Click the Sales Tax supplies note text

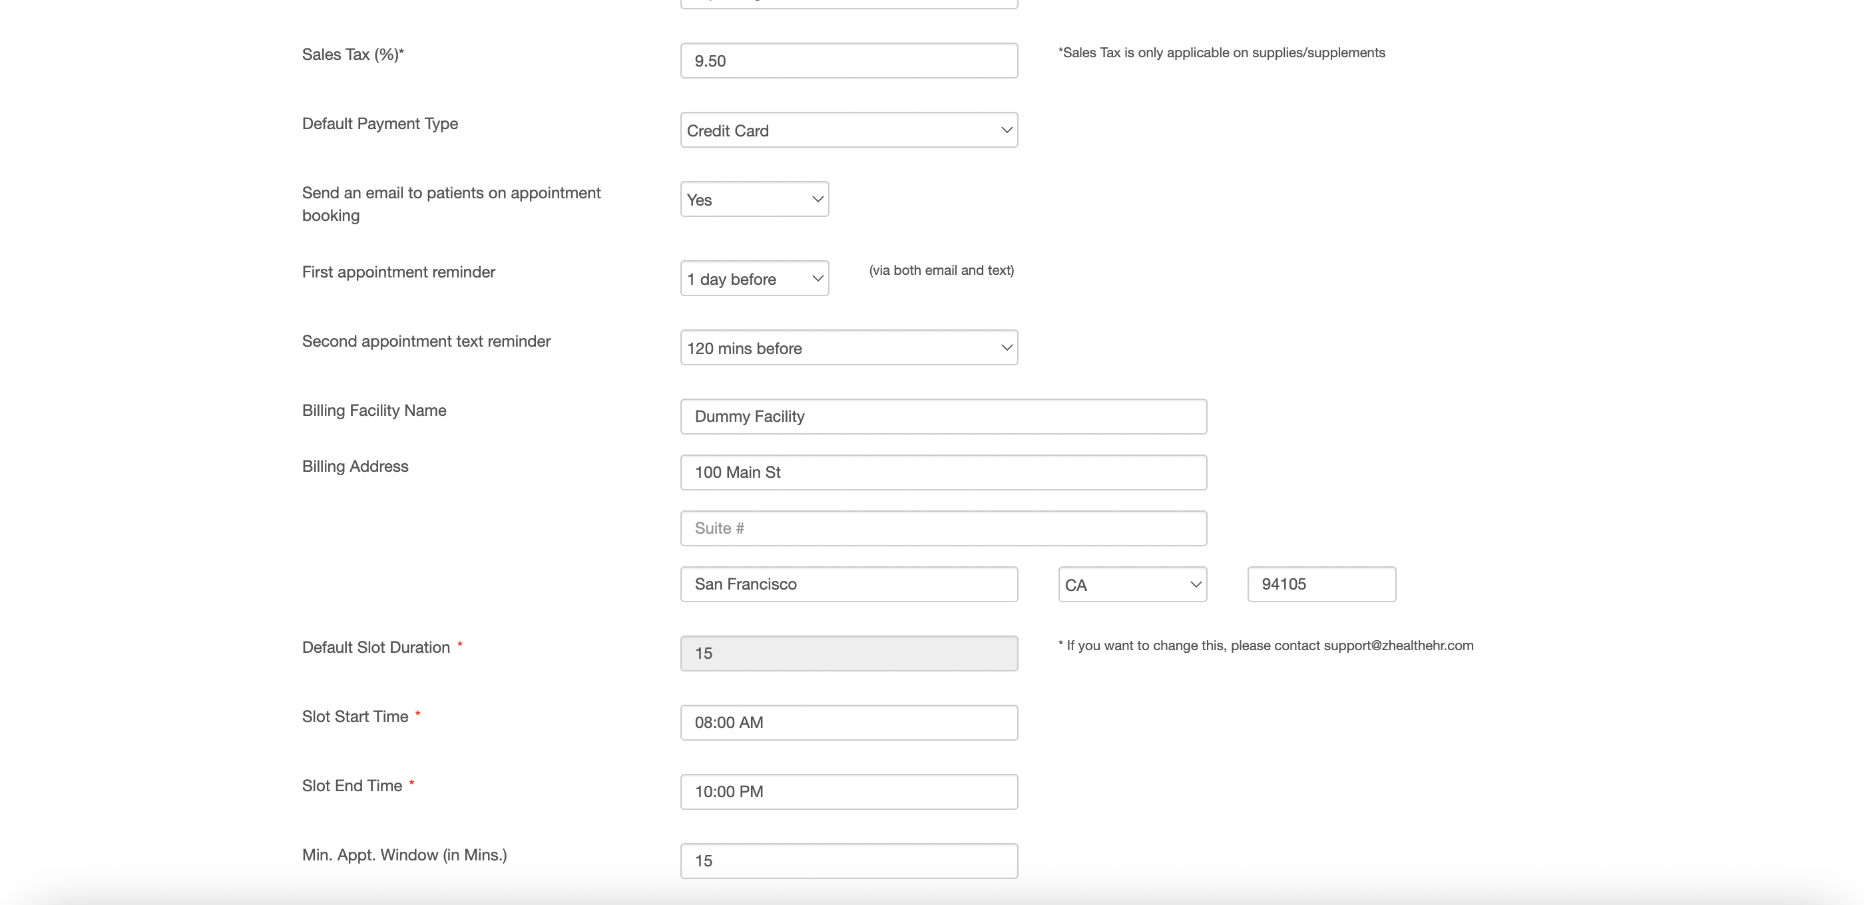pyautogui.click(x=1222, y=53)
